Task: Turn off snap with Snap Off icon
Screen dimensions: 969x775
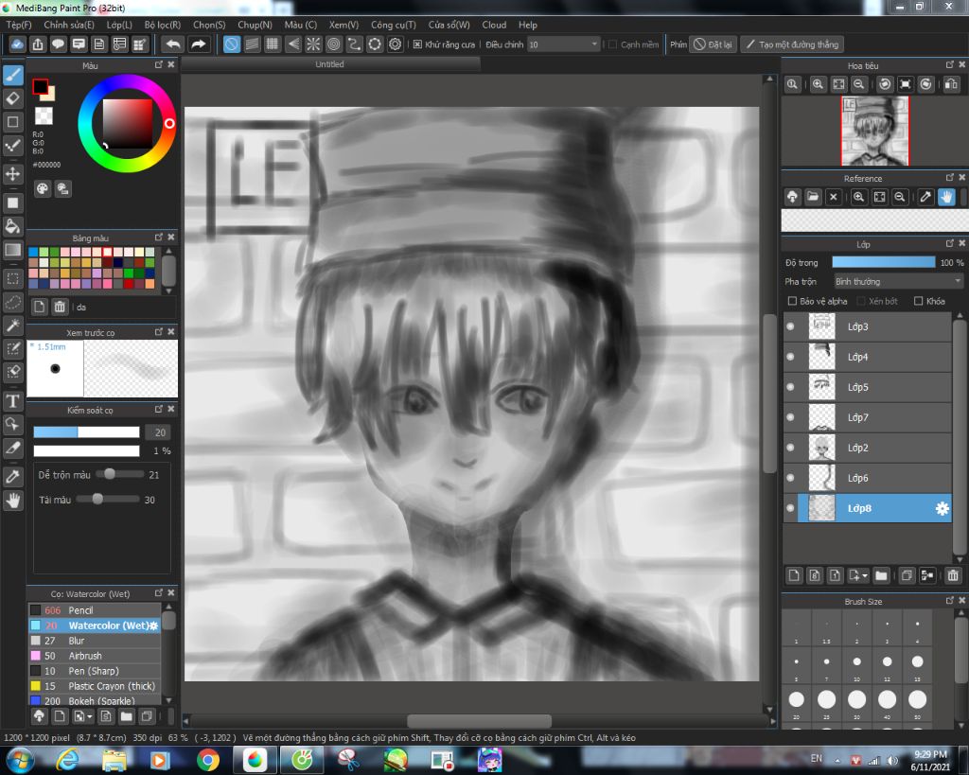Action: coord(232,44)
